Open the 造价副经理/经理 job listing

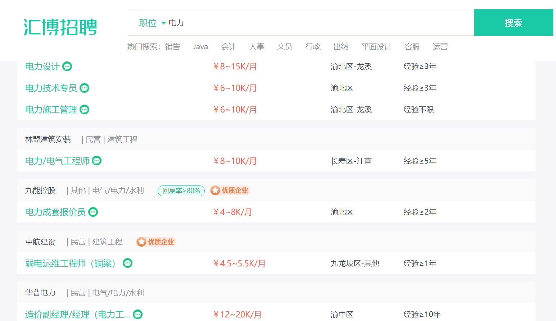78,315
